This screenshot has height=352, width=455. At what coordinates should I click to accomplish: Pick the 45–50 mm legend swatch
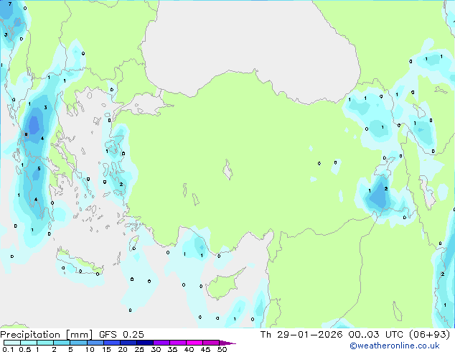(211, 343)
